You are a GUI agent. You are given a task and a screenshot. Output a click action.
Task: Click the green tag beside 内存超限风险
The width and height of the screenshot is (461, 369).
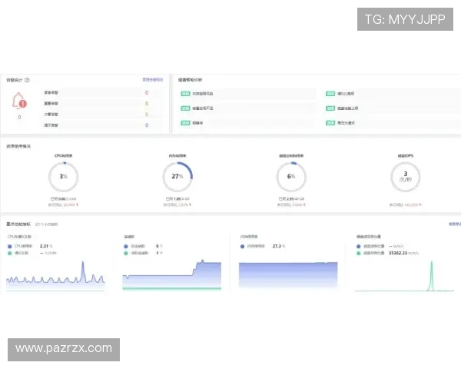pos(185,94)
